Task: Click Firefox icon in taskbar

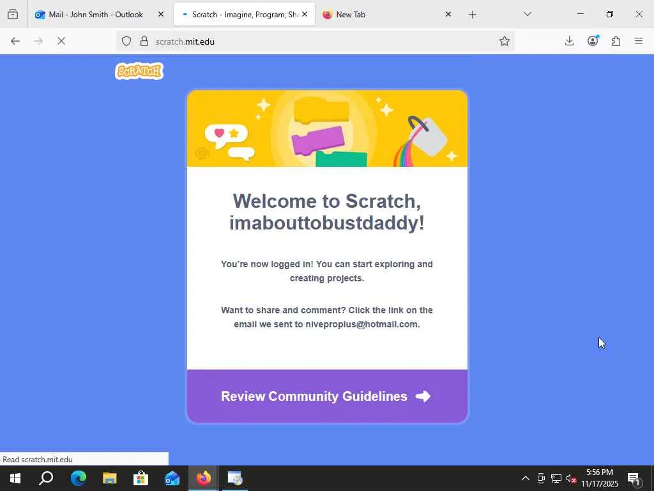Action: click(204, 478)
